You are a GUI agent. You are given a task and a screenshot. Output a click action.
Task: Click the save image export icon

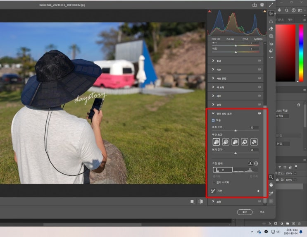[x=255, y=5]
